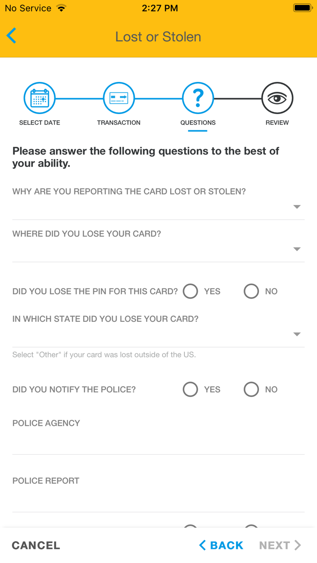Select NO for losing the PIN
Viewport: 317px width, 563px height.
251,291
